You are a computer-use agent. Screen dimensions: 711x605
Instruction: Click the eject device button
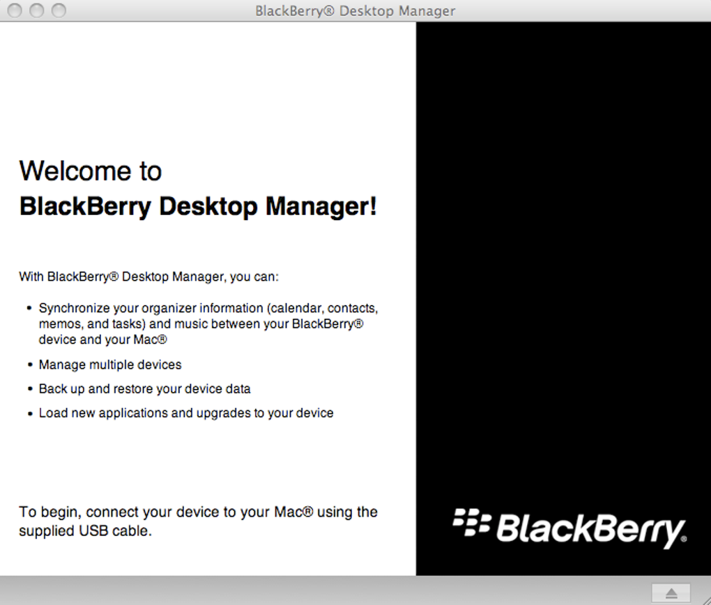671,592
